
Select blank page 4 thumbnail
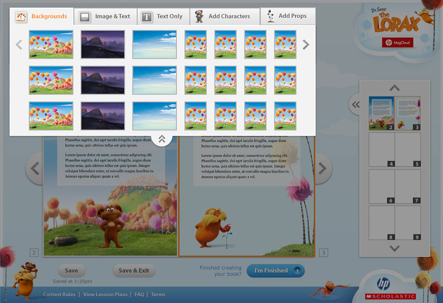382,150
